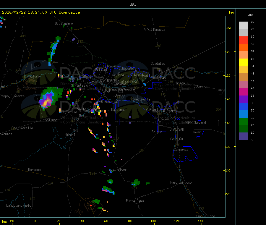This screenshot has width=266, height=225.
Task: Click the 'E_Escorial' location label
Action: (x=110, y=102)
